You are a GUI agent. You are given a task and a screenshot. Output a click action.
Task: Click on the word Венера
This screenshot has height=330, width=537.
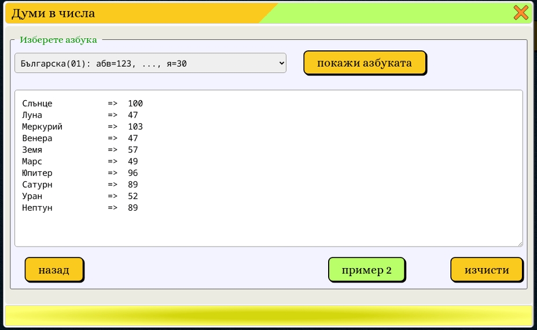pyautogui.click(x=37, y=138)
